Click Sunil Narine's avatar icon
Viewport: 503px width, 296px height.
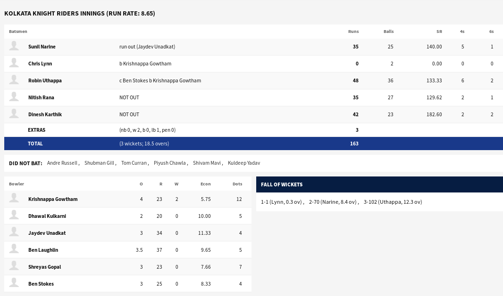pos(14,46)
